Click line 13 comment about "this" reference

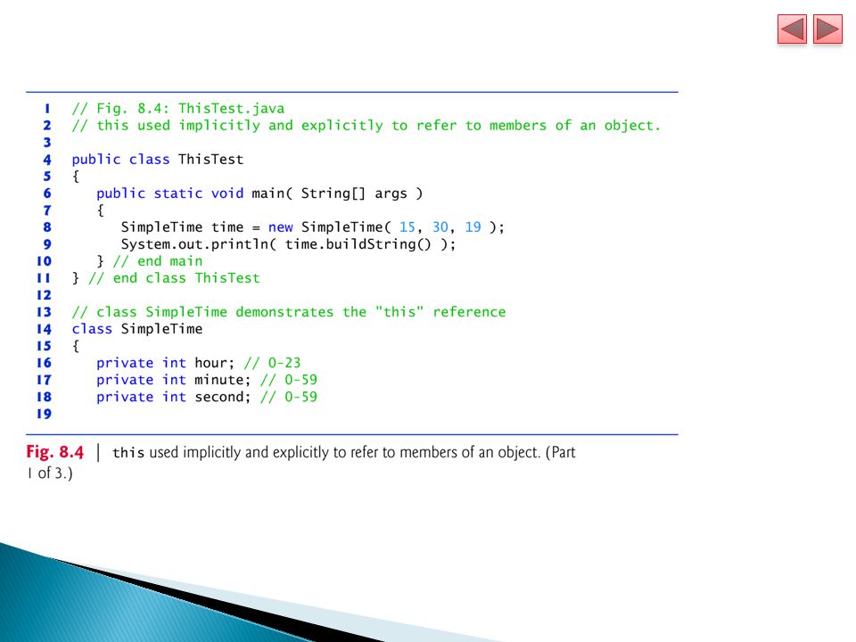289,312
